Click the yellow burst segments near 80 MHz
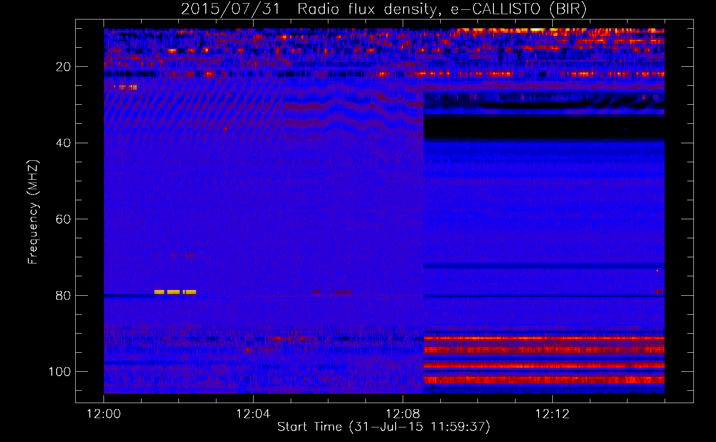The width and height of the screenshot is (716, 442). 175,292
